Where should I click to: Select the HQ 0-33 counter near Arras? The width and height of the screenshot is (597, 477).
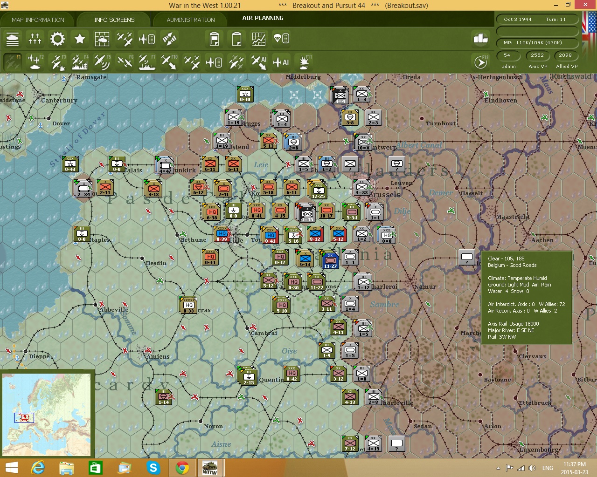tap(188, 306)
